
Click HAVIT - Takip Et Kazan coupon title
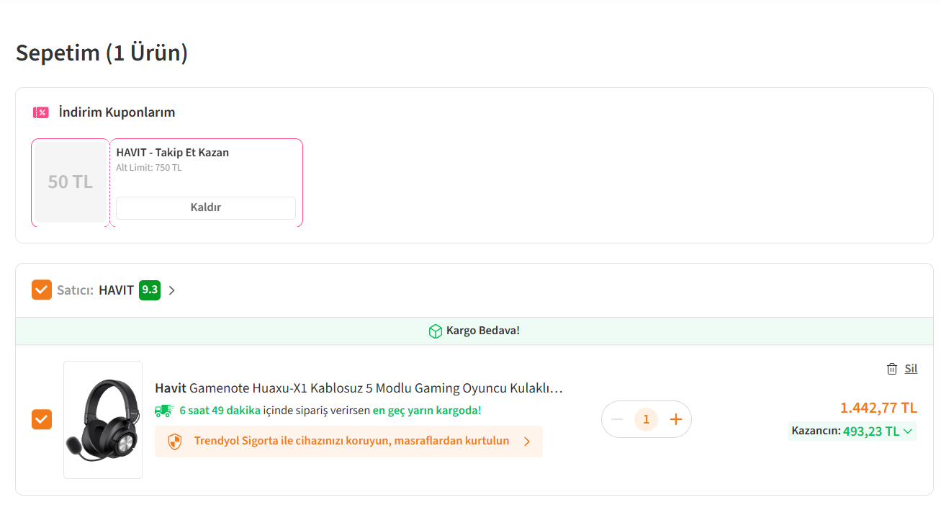(173, 153)
